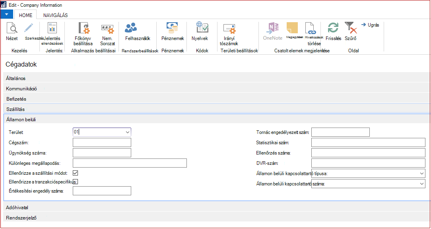Open the Nyelvek languages icon
Viewport: 431px width, 229px height.
point(202,28)
